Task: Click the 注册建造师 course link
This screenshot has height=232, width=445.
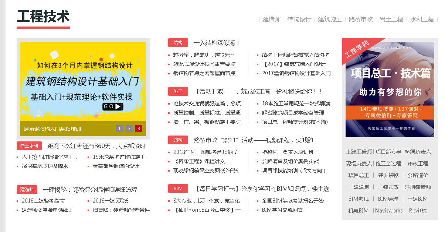Action: pos(418,187)
